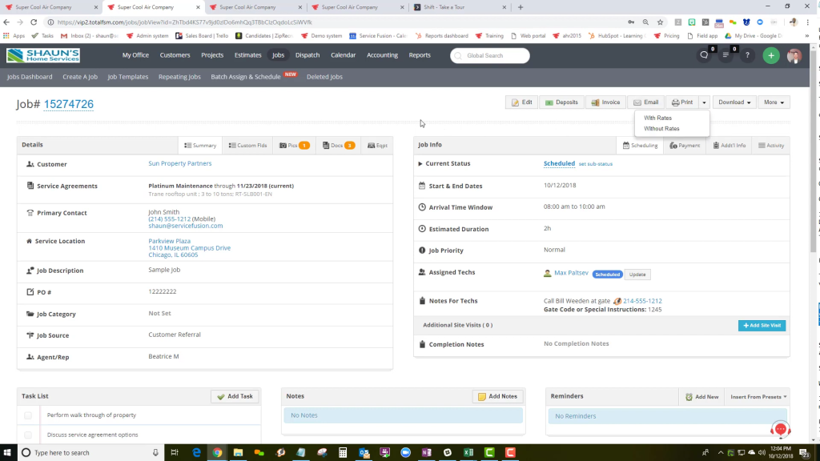Expand 'Insert From Presets' in Reminders panel
The height and width of the screenshot is (461, 820).
(x=756, y=396)
